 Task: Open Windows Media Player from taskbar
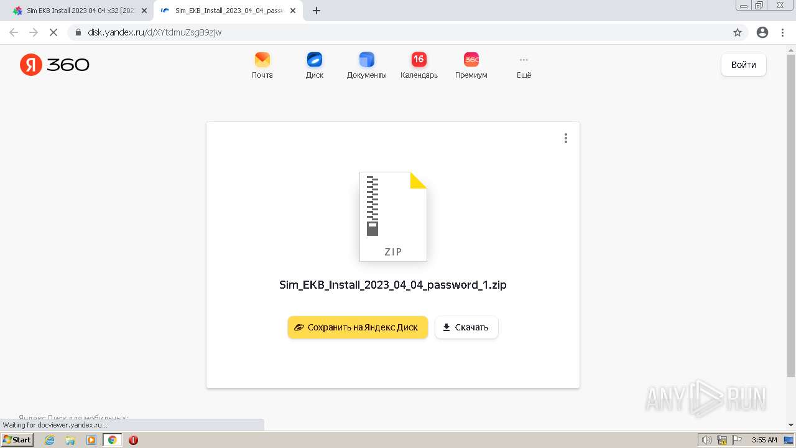coord(91,440)
